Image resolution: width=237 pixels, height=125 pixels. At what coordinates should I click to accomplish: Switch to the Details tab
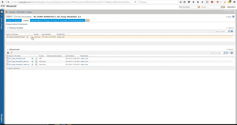pos(10,20)
